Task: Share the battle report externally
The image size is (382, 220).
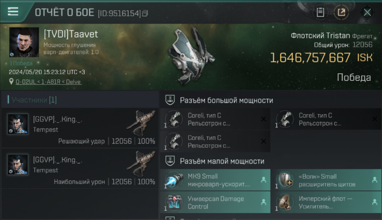Action: (341, 12)
